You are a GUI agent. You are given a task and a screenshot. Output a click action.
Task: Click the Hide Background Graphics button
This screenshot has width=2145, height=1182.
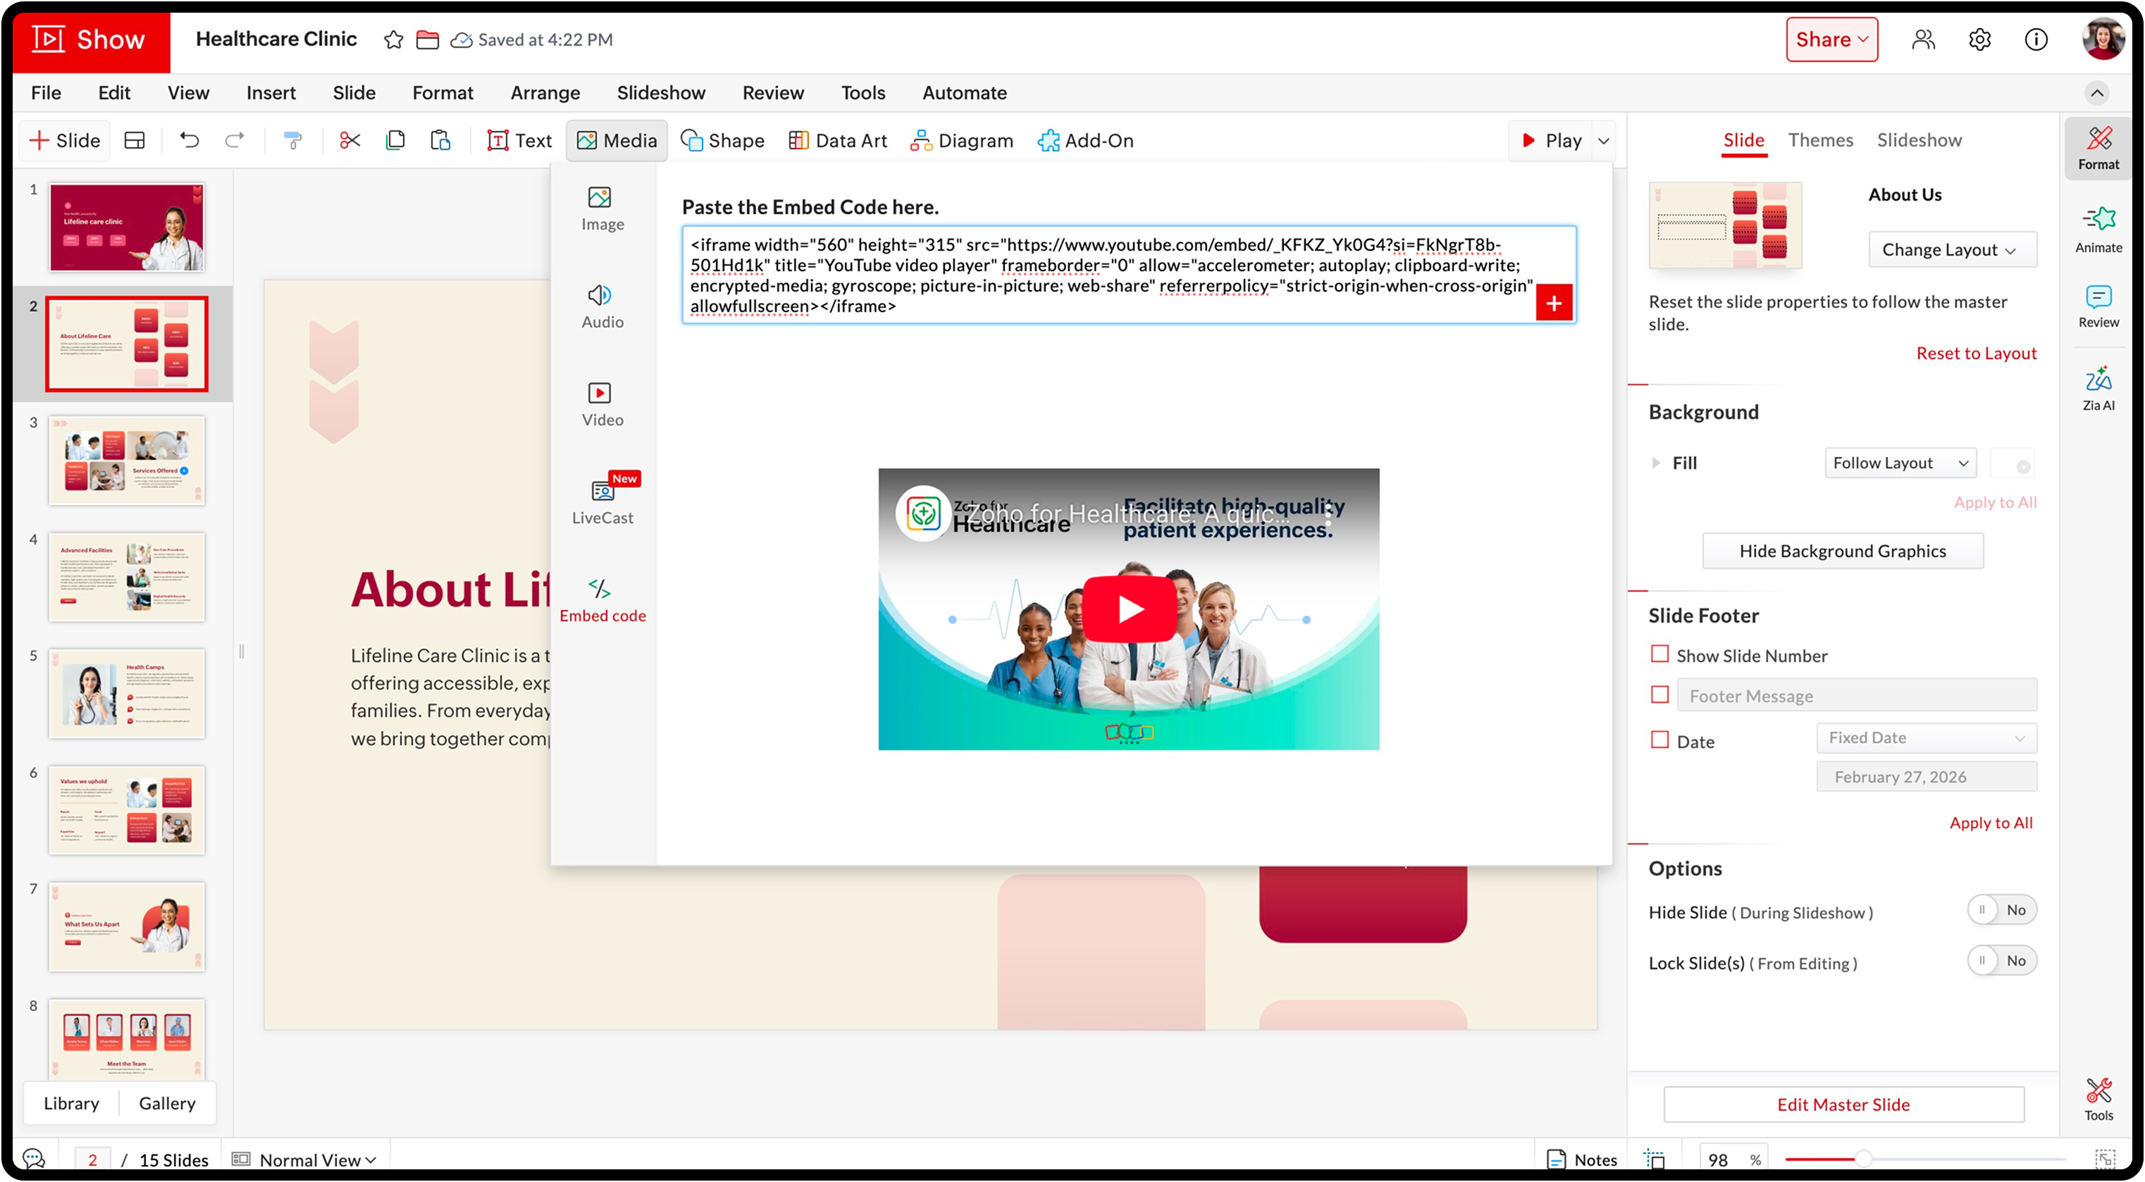click(1842, 551)
